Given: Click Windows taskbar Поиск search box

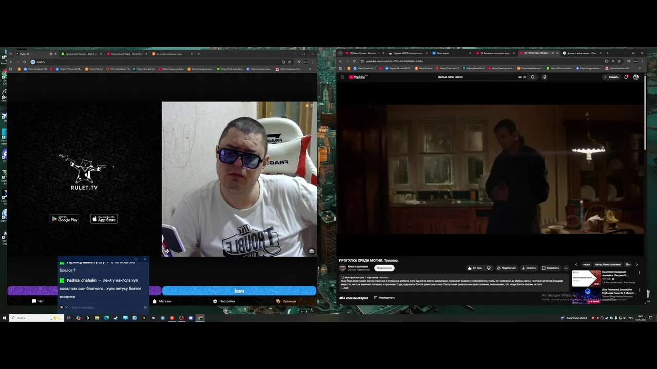Looking at the screenshot, I should click(36, 318).
